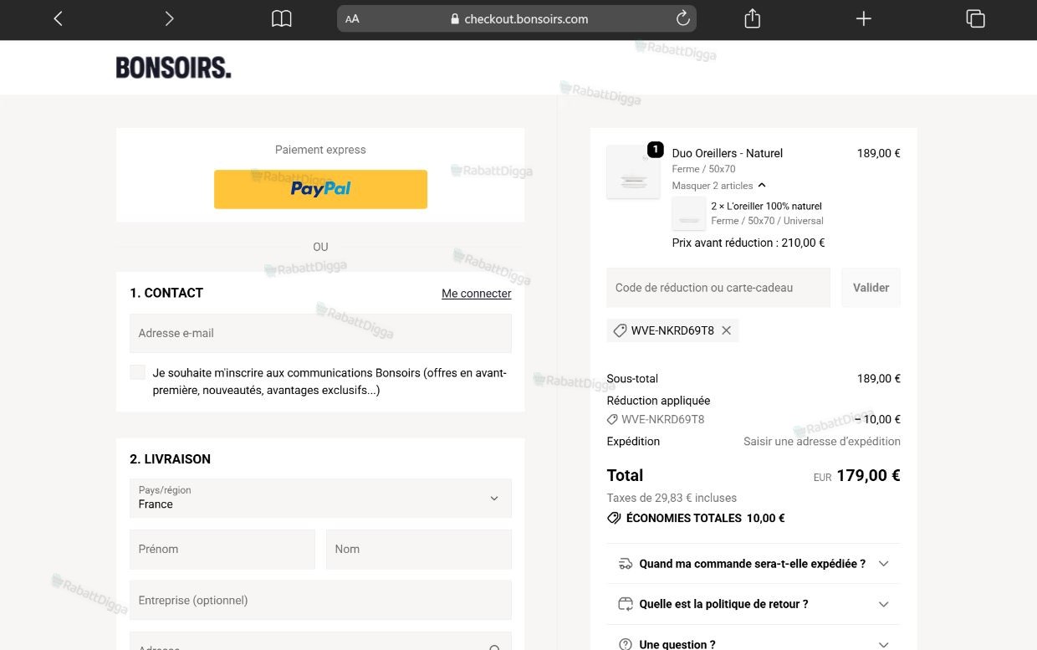Click the BONSOIRS. logo
1037x650 pixels.
point(173,68)
